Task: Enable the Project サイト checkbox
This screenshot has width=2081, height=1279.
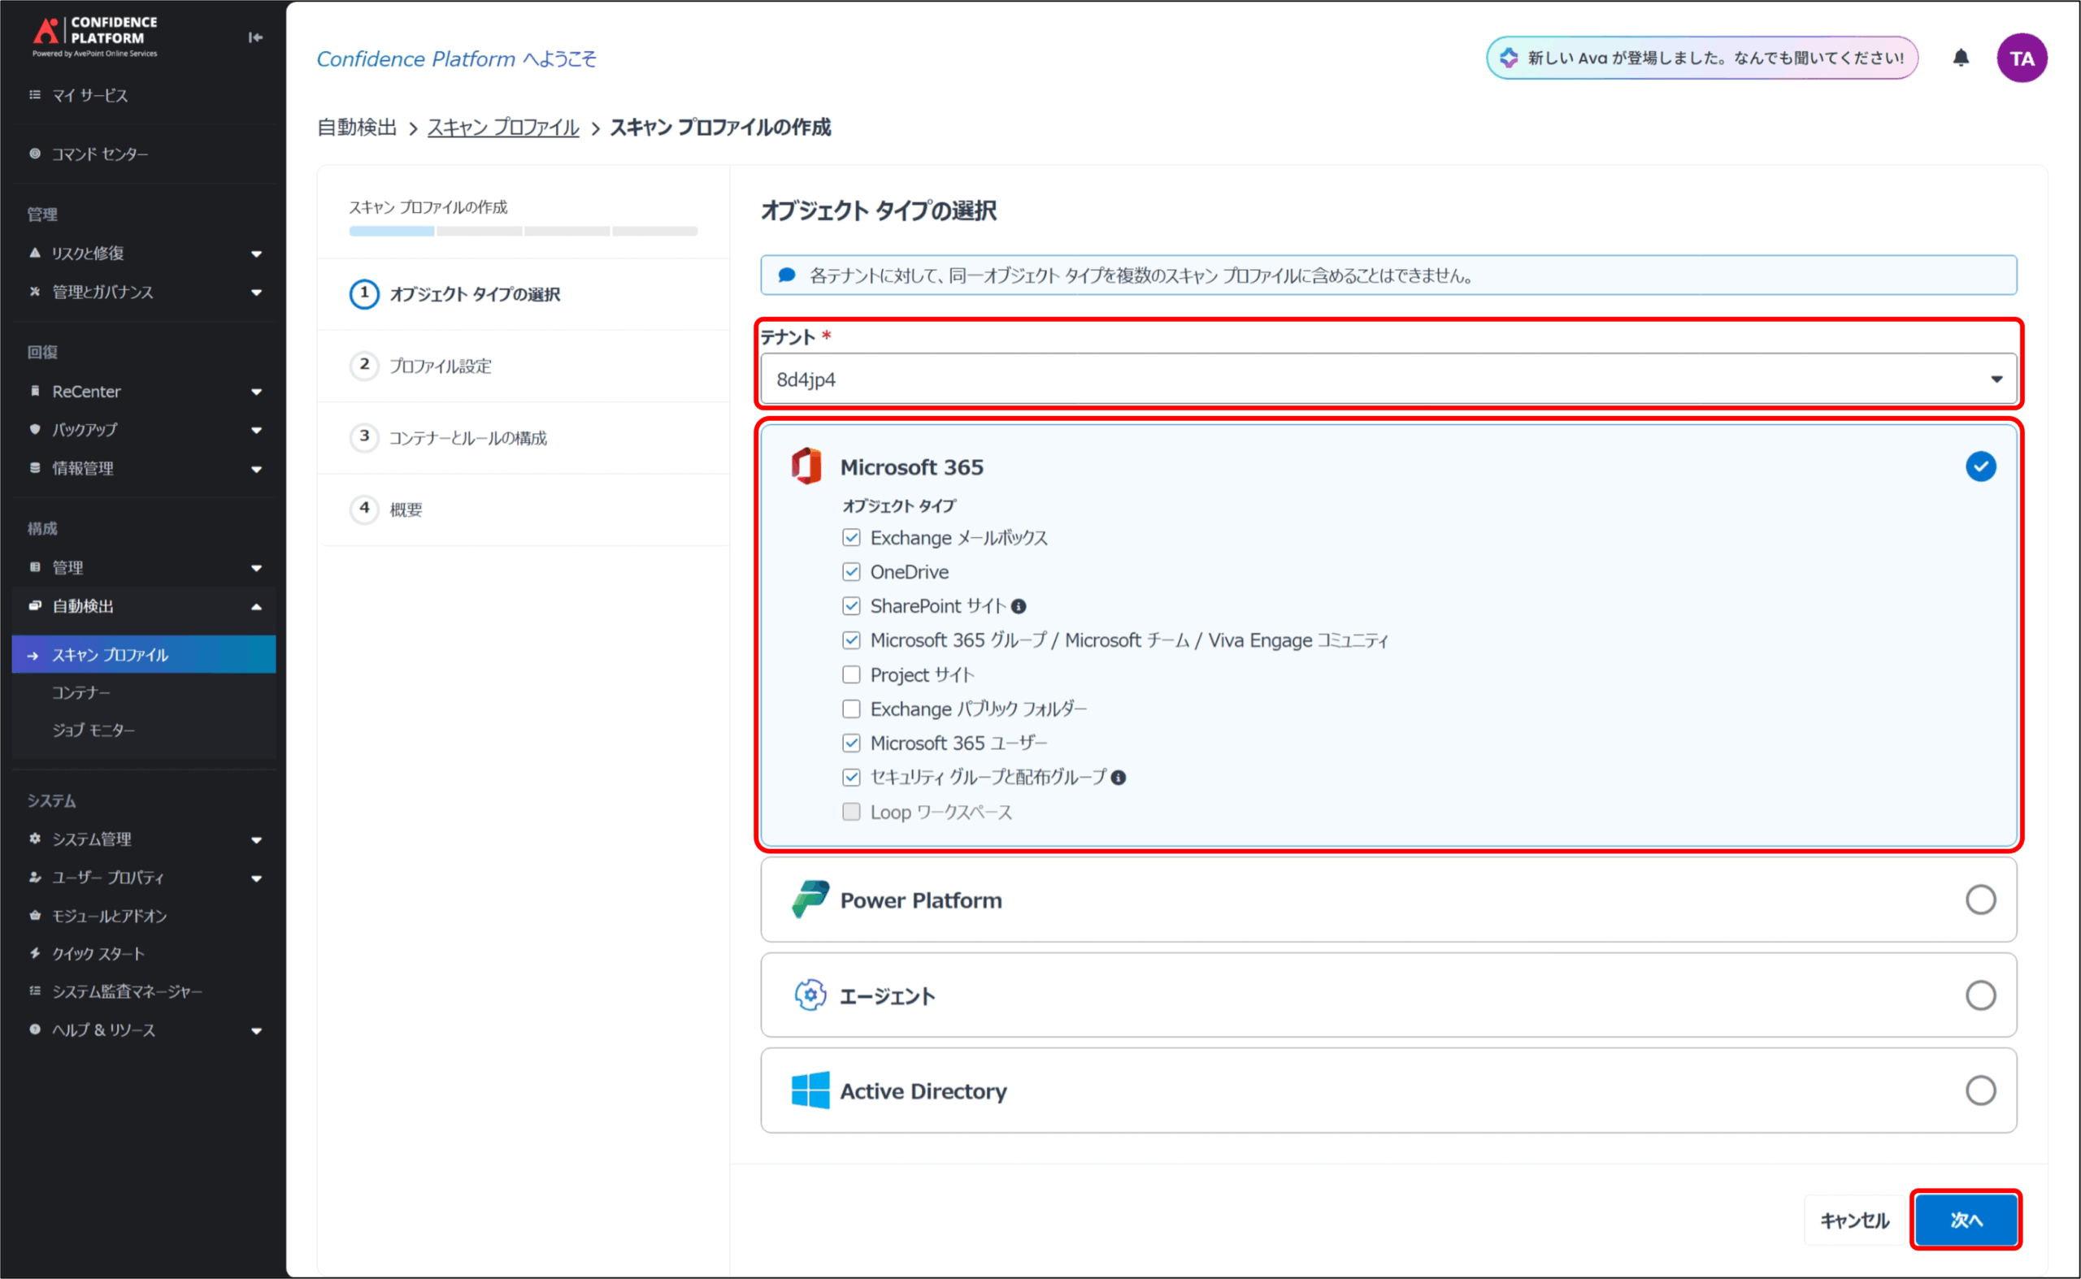Action: click(851, 674)
